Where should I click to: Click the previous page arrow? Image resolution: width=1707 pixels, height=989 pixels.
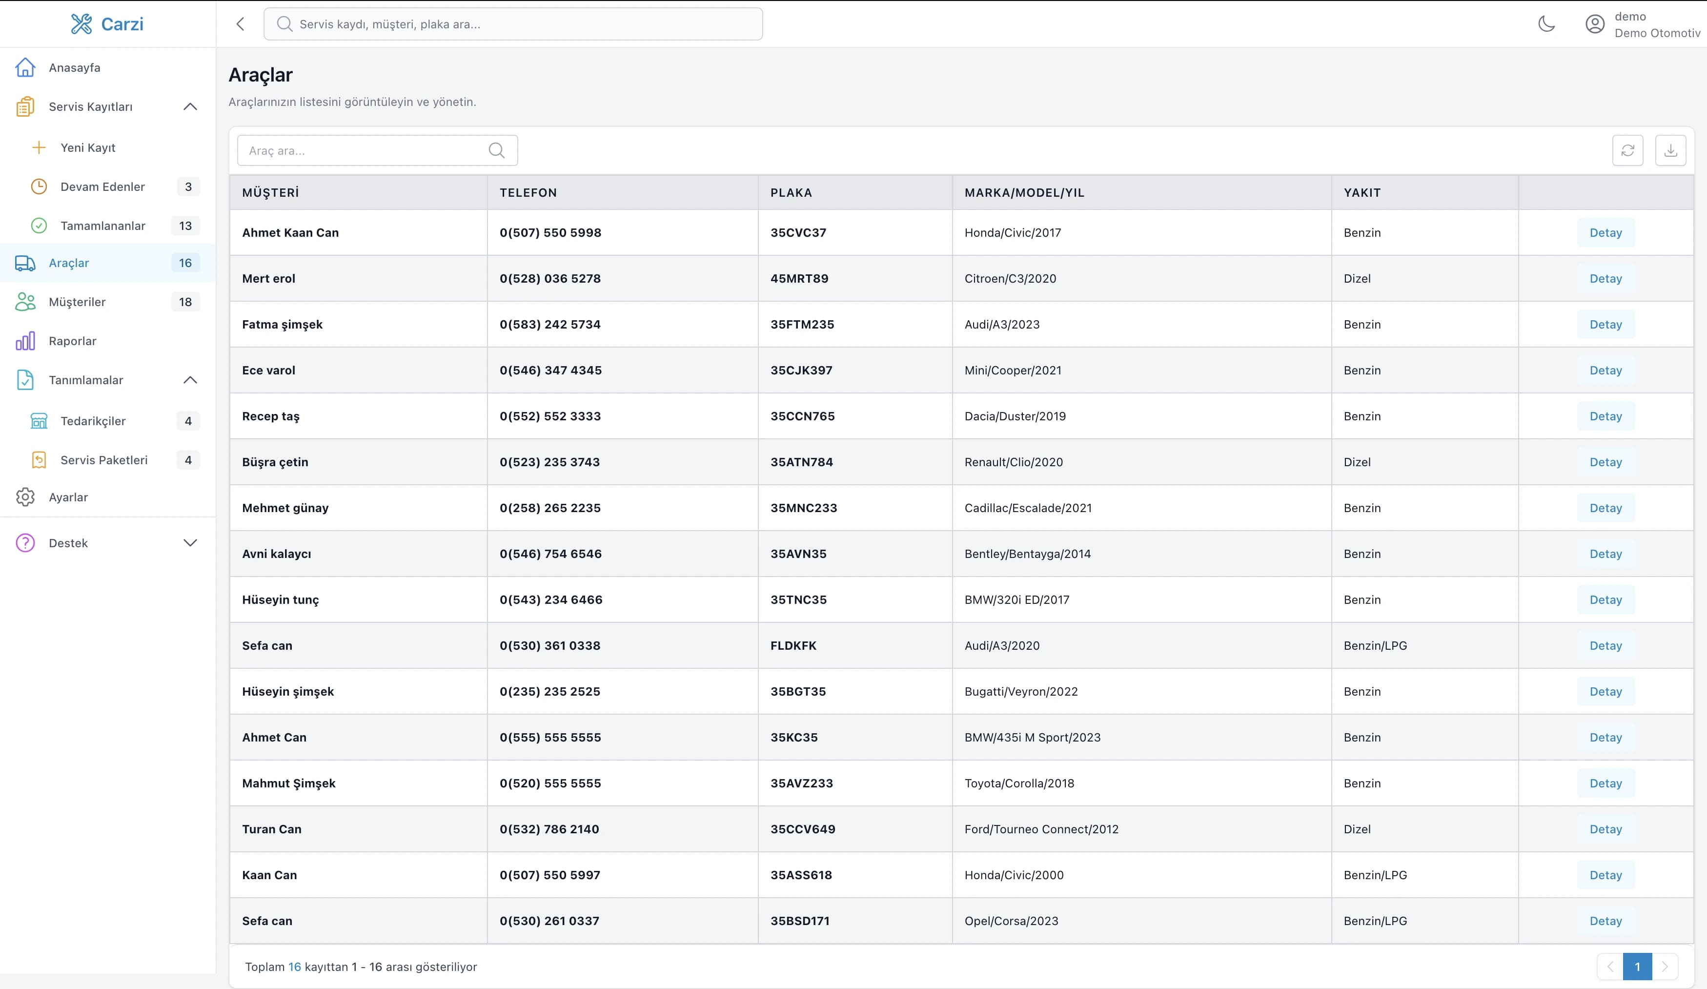point(1610,967)
